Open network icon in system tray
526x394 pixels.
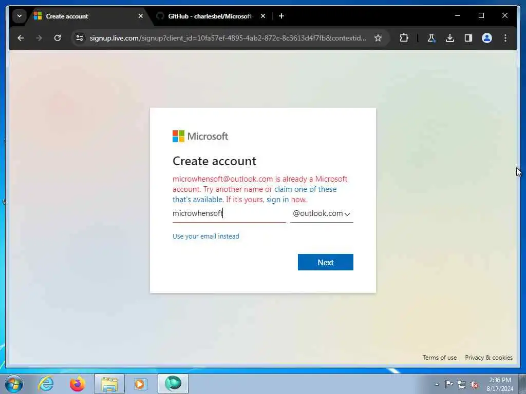[x=462, y=384]
